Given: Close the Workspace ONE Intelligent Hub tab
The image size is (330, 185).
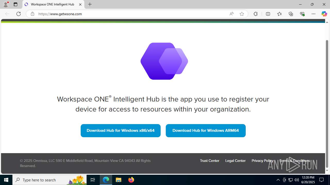Looking at the screenshot, I should click(x=80, y=4).
